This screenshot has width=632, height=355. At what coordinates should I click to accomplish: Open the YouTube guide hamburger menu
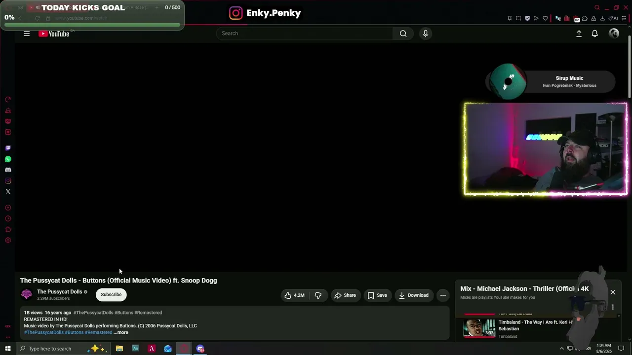click(x=27, y=34)
